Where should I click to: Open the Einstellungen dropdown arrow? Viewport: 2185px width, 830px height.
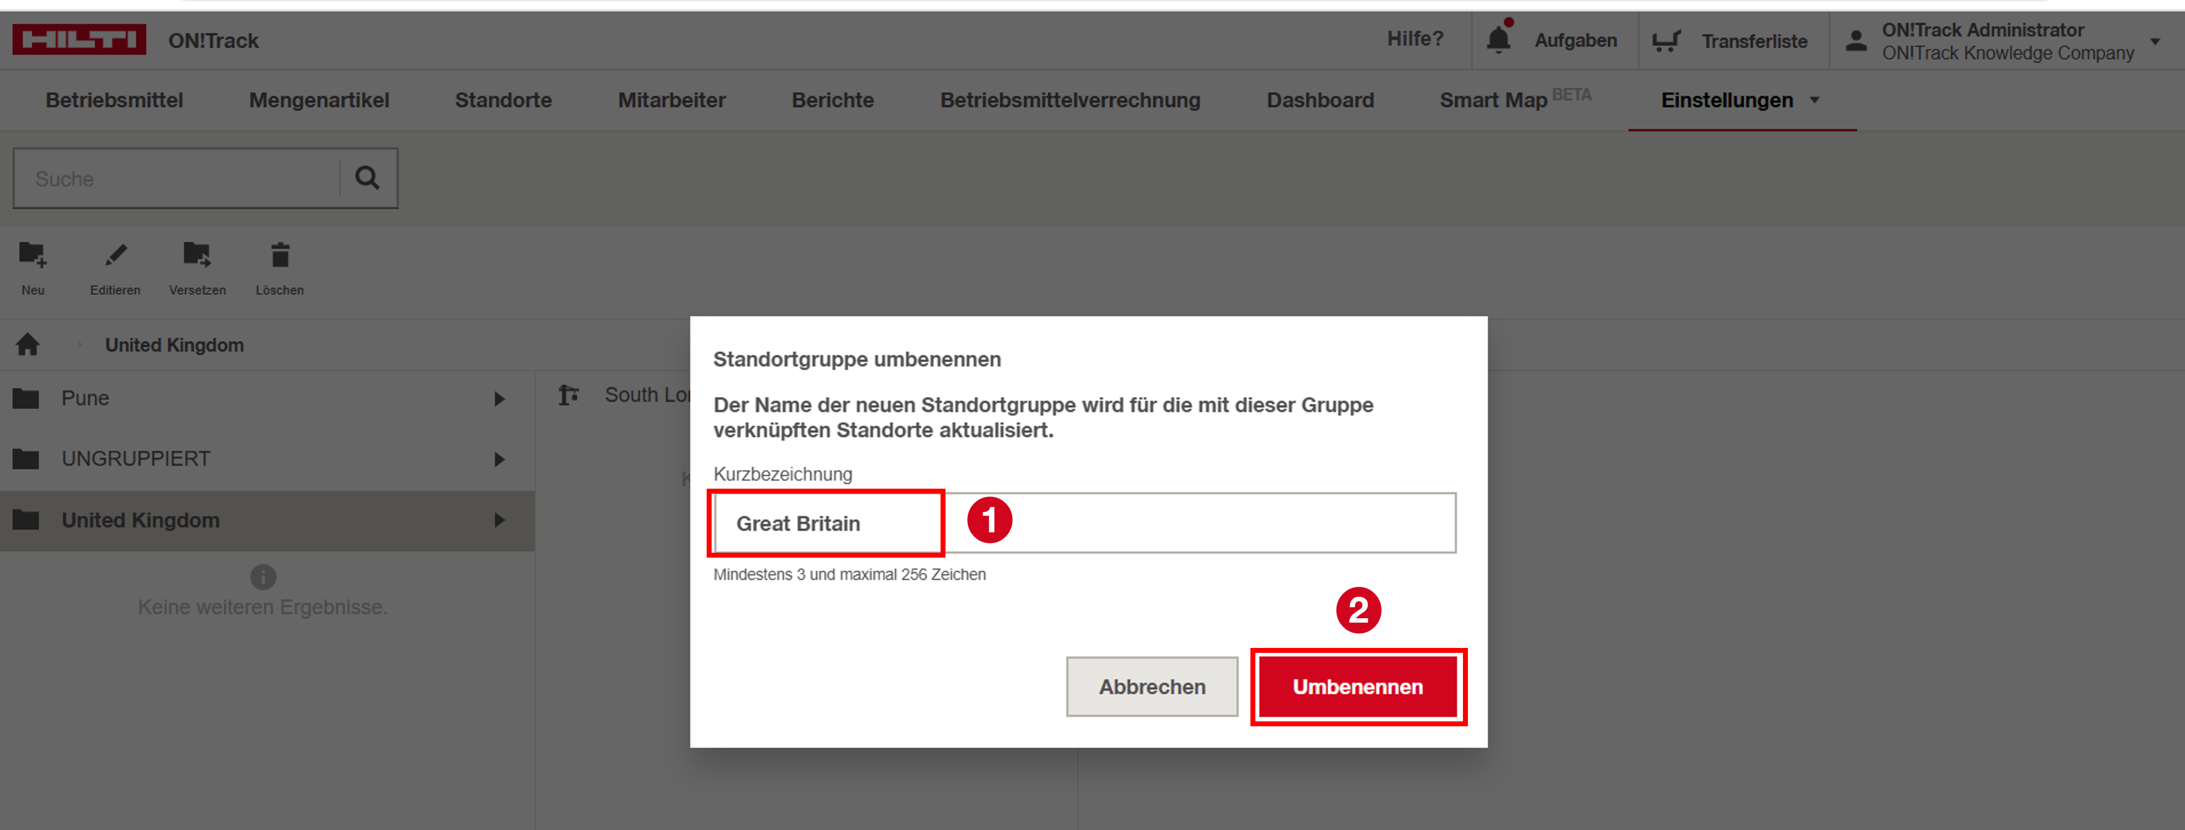[1815, 100]
